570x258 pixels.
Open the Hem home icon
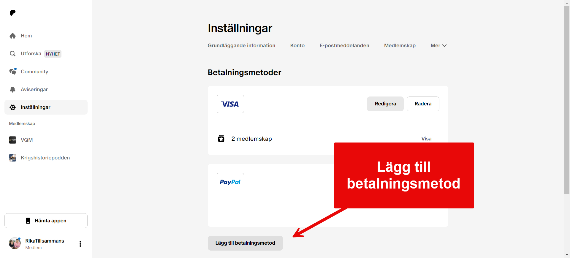pos(12,36)
